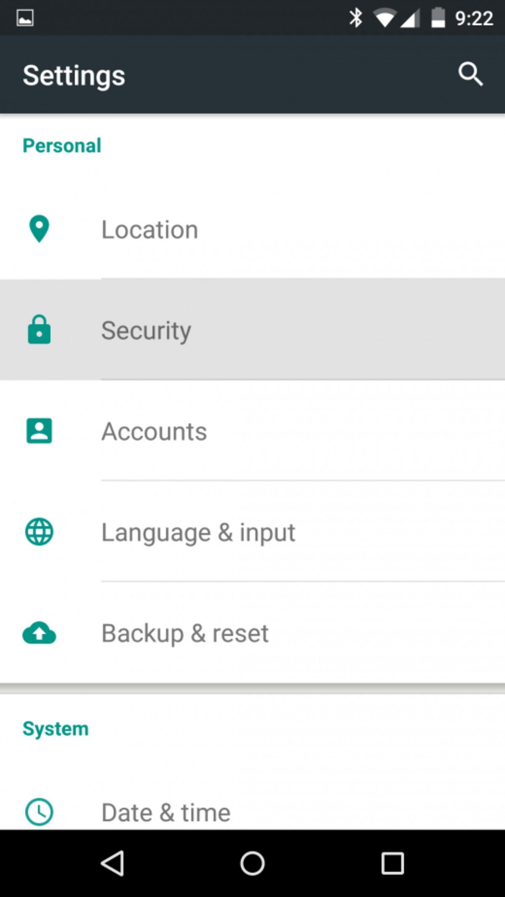Screen dimensions: 505x897
Task: Tap the Personal section header
Action: click(x=61, y=145)
